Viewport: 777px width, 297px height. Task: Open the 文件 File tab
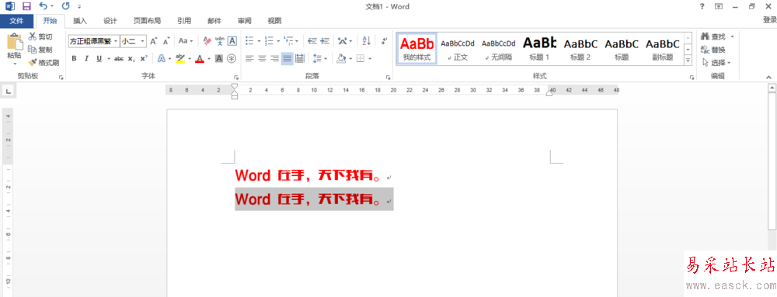[x=17, y=21]
